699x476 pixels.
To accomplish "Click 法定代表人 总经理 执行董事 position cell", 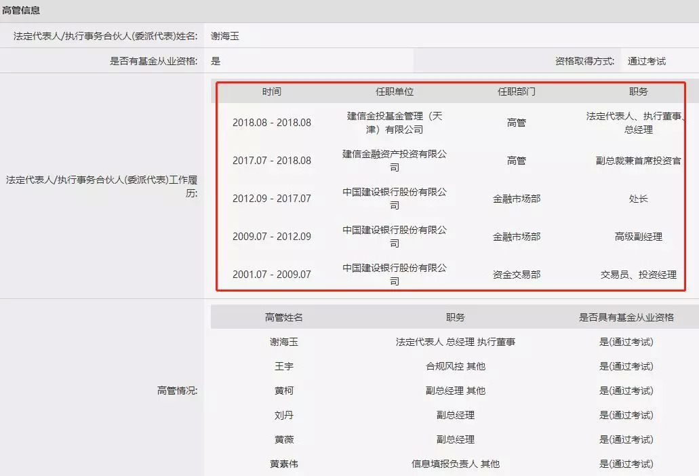I will (x=455, y=342).
